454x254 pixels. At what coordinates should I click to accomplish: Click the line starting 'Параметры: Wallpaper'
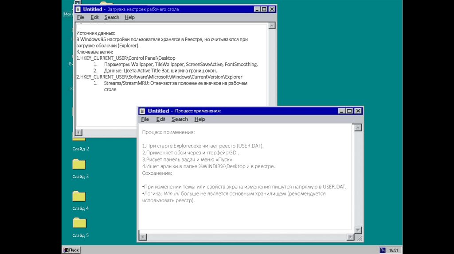click(181, 65)
